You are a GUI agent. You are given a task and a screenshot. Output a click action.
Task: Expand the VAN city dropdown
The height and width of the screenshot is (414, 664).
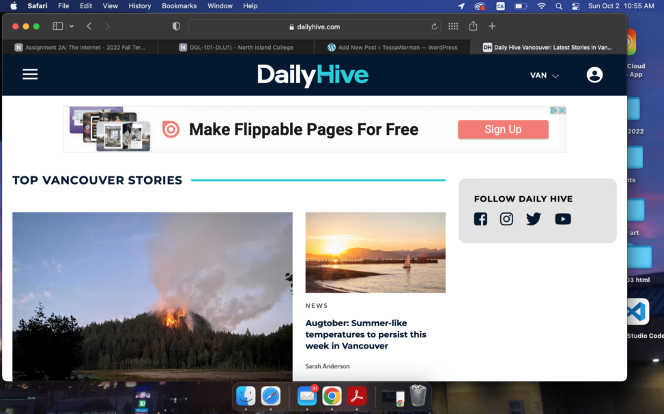click(545, 76)
